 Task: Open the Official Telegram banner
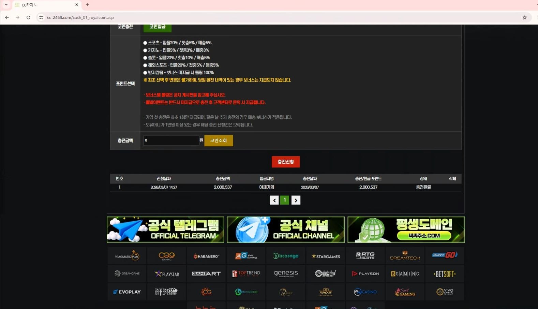pos(165,230)
